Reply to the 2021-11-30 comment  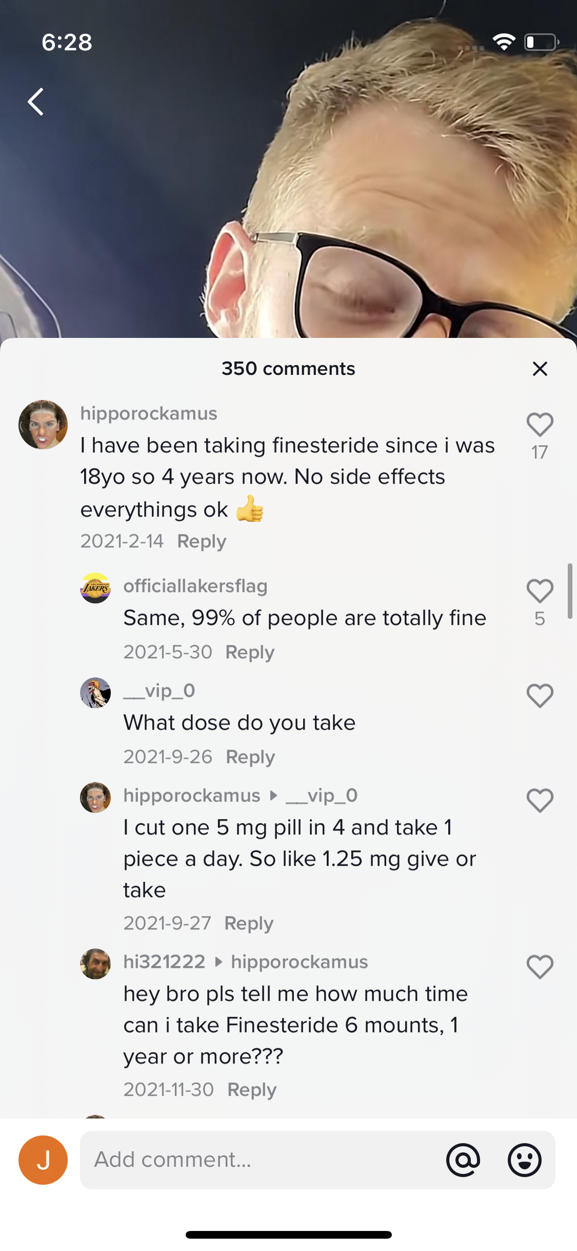252,1090
